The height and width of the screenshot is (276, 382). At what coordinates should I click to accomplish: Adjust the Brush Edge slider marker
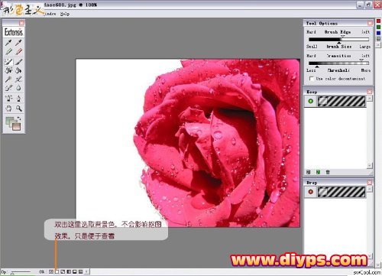click(x=342, y=37)
